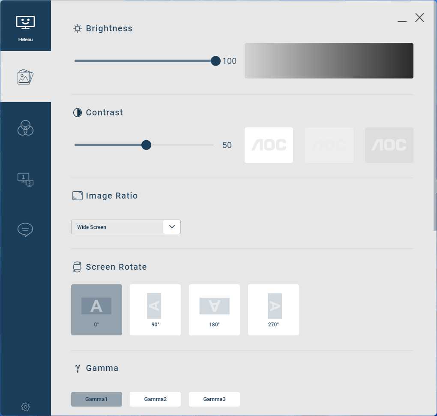
Task: Select the 90° screen rotation option
Action: [155, 310]
